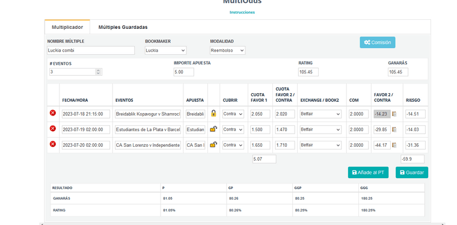Click the Favor 2 / Contra field -29.85

382,129
